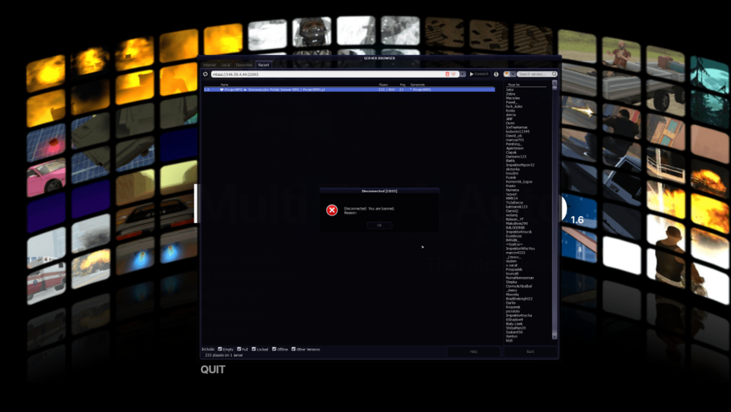Click the magnifier icon in search servers box
Viewport: 731px width, 412px height.
[x=554, y=74]
